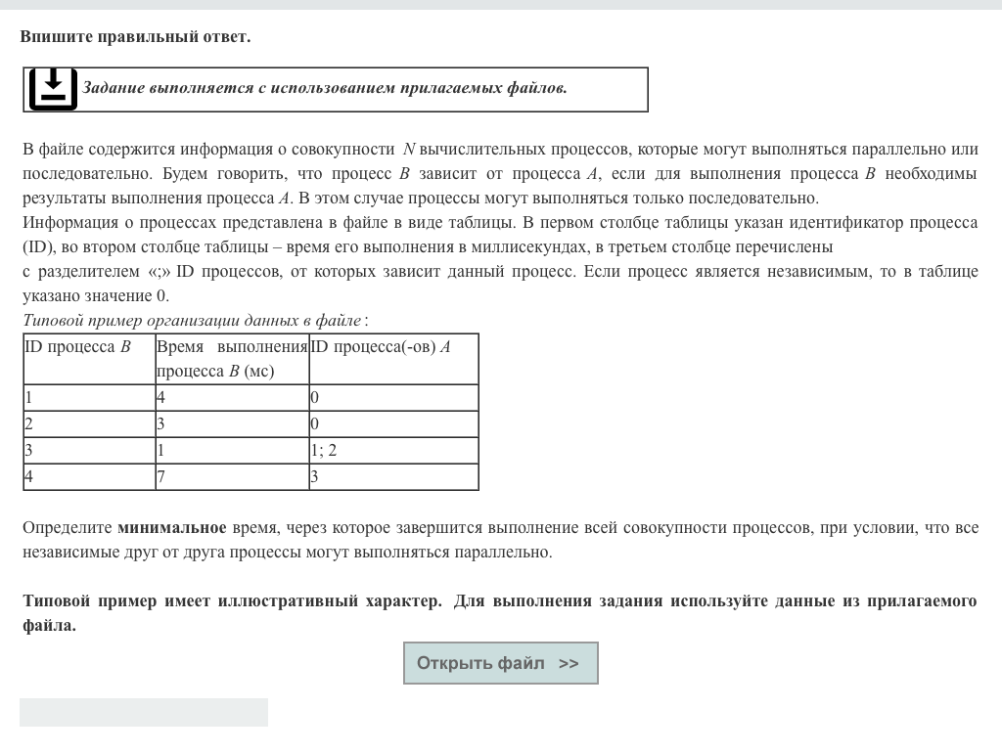Click the bold word "минимальное"
Screen dimensions: 1002x754
[x=172, y=528]
